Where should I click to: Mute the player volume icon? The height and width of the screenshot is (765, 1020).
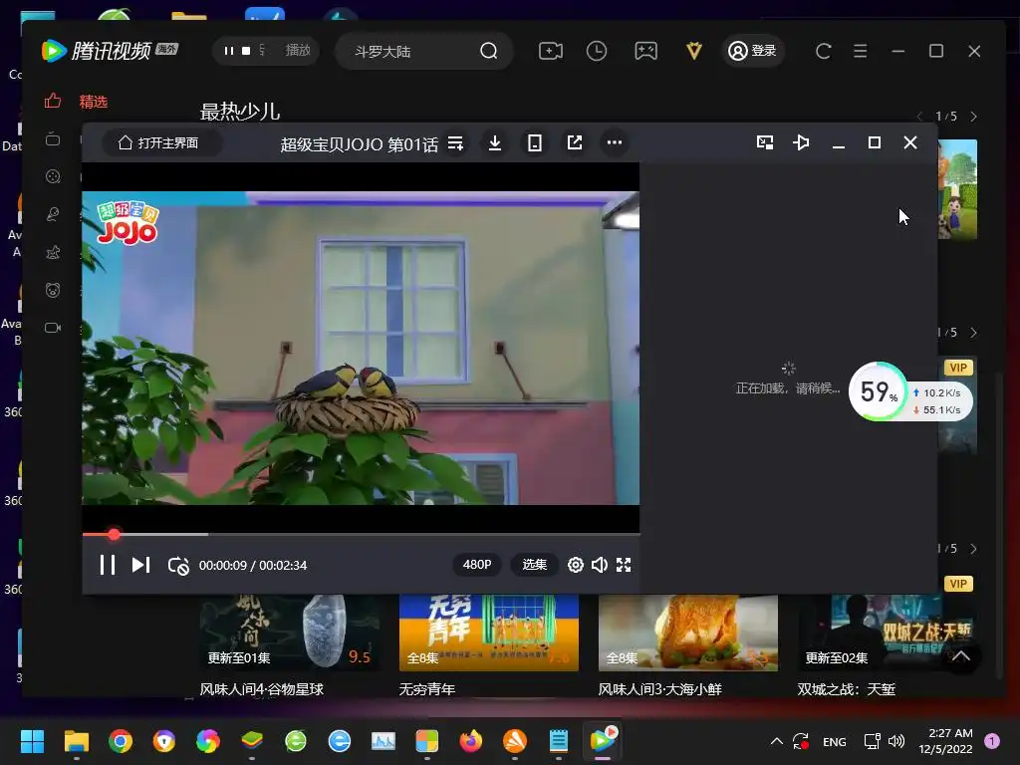[599, 565]
